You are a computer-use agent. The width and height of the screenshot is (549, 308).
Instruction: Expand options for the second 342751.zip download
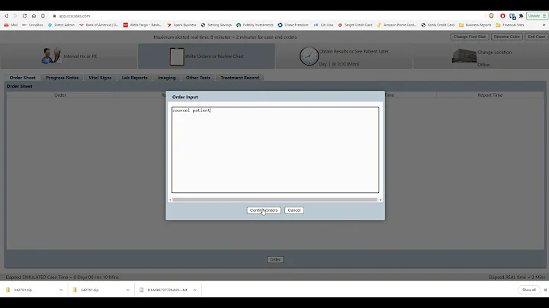click(x=128, y=290)
